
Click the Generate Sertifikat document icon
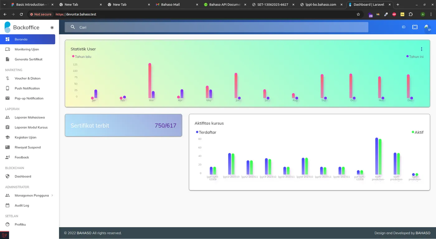pyautogui.click(x=7, y=59)
